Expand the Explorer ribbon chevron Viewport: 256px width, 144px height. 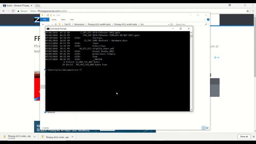(x=205, y=20)
